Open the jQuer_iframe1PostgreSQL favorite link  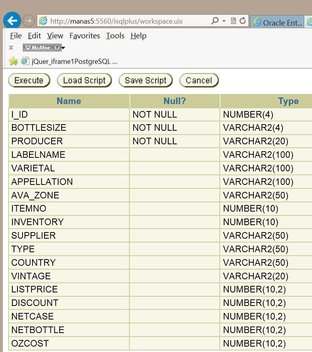69,61
